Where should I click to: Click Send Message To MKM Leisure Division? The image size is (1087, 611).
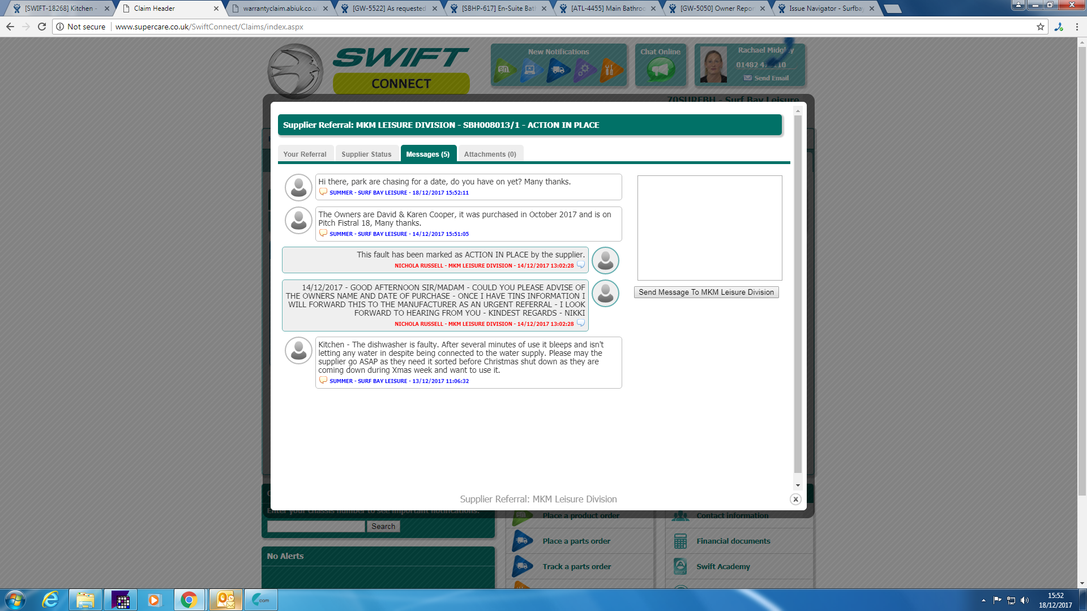706,292
